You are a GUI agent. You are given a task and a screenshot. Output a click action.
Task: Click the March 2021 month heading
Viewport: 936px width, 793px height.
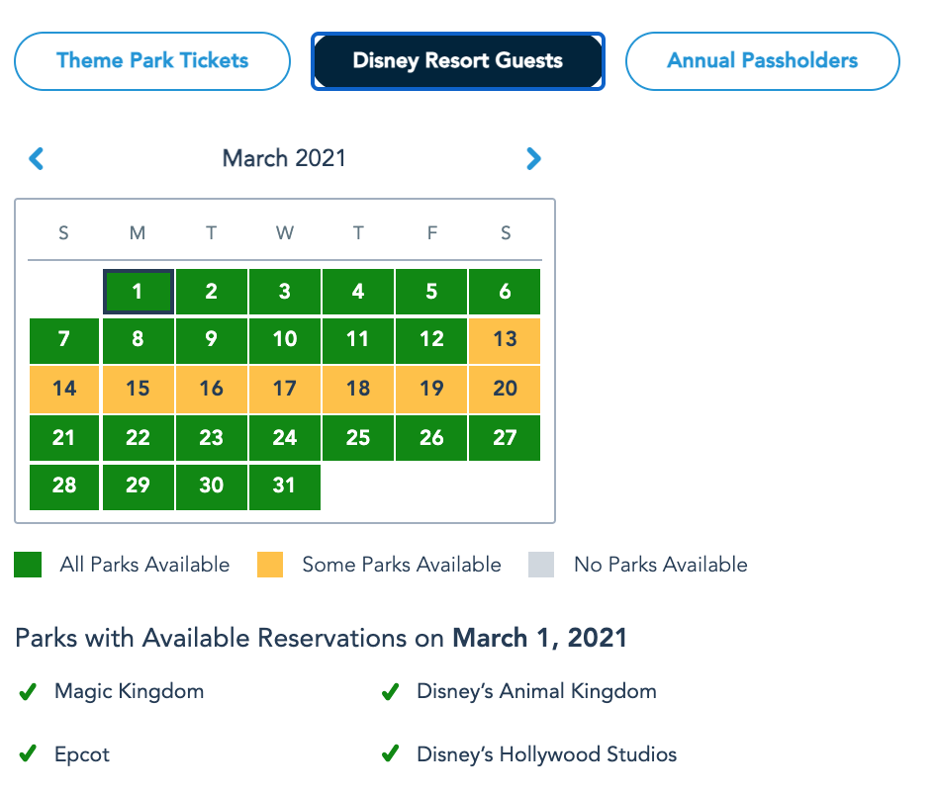point(285,158)
